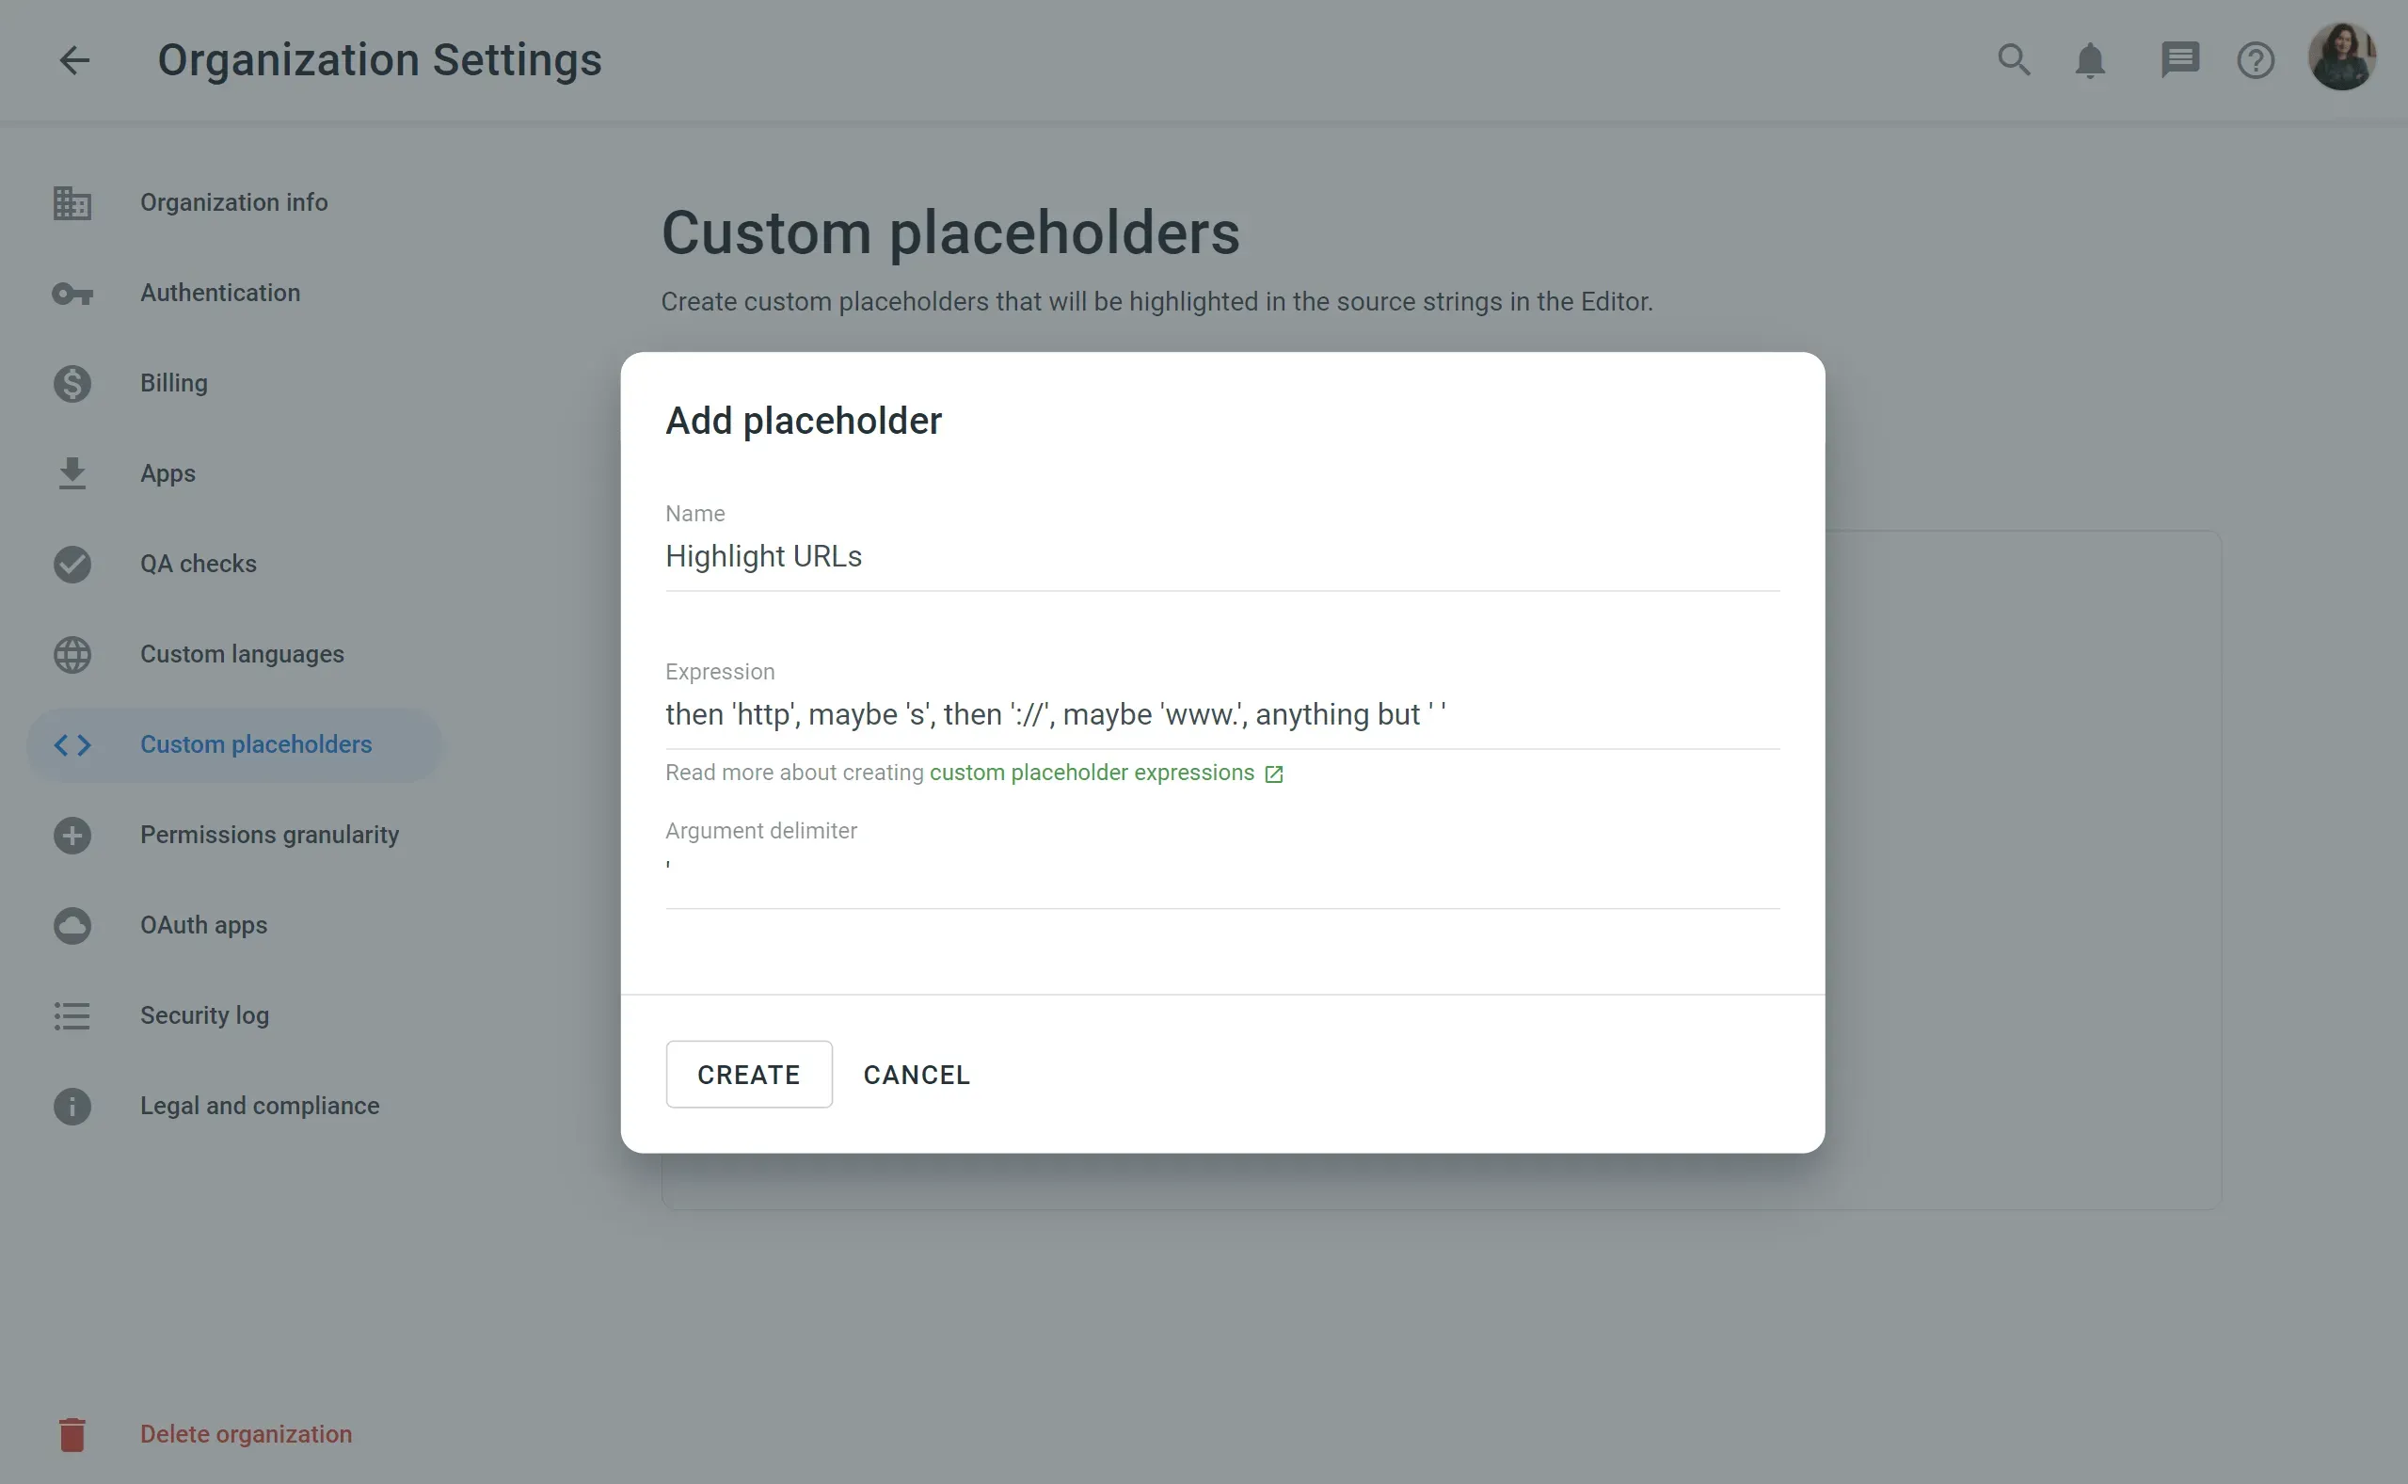2408x1484 pixels.
Task: Open the OAuth apps cloud icon
Action: (x=72, y=926)
